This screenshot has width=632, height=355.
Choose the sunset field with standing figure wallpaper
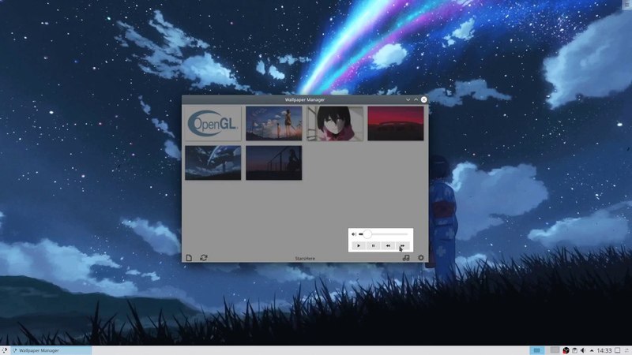pyautogui.click(x=273, y=123)
